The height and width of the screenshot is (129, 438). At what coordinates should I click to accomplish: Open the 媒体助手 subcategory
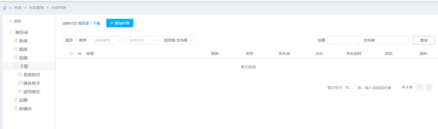32,83
